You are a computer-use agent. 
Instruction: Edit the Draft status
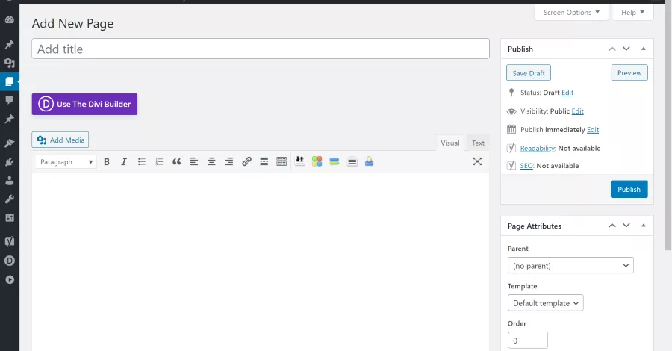click(x=567, y=93)
